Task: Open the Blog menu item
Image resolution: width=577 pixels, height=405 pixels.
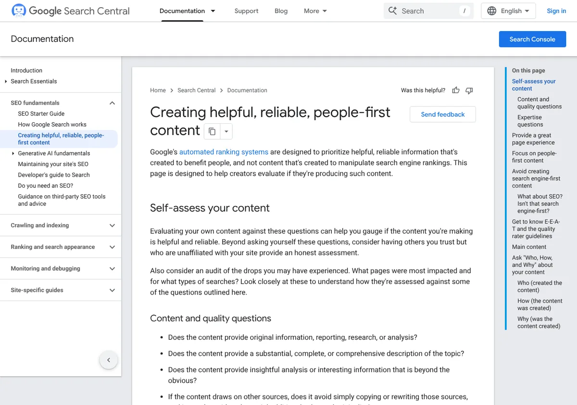Action: click(281, 11)
